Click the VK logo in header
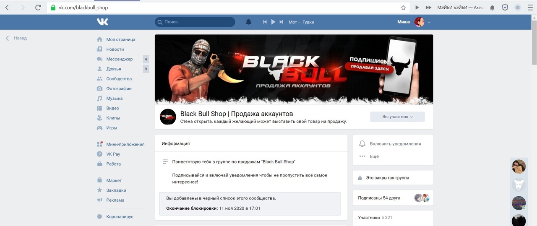Viewport: 537px width, 226px height. 102,22
